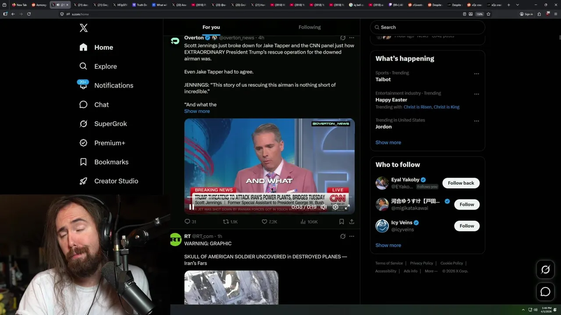Click Grok icon on Overton post
Screen dimensions: 561x315
(343, 38)
